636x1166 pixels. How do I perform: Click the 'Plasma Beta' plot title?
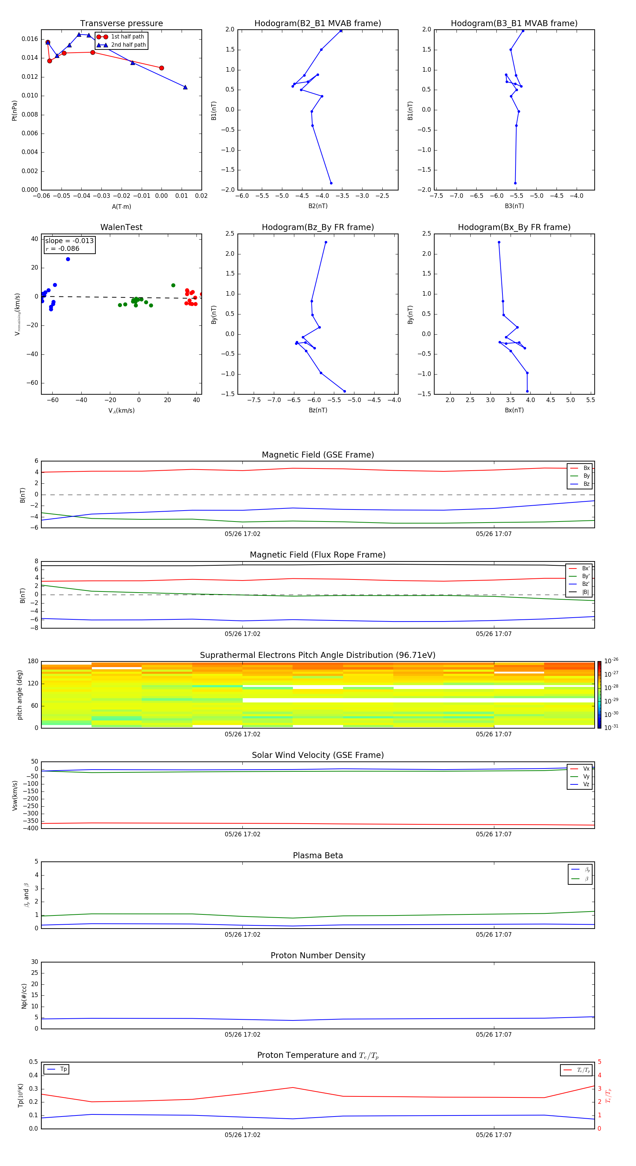click(x=318, y=856)
